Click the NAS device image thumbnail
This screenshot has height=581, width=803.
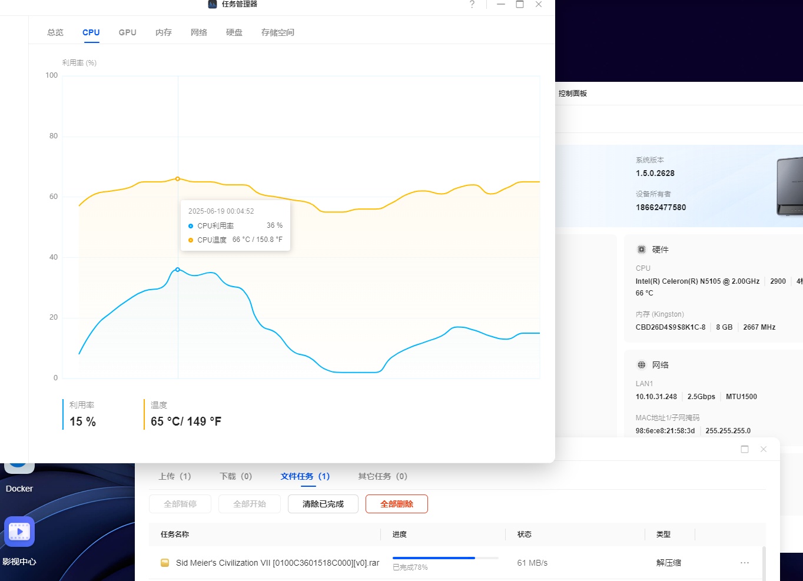coord(789,186)
